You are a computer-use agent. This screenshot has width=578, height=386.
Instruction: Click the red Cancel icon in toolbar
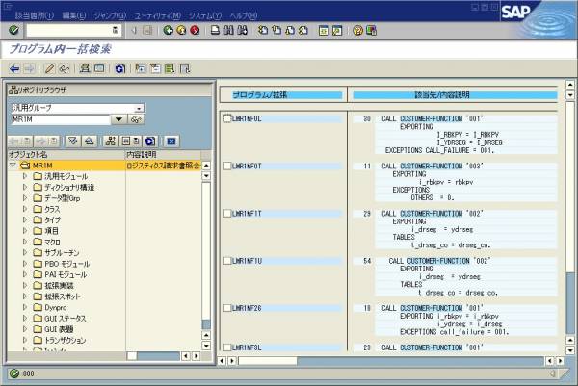pyautogui.click(x=195, y=31)
